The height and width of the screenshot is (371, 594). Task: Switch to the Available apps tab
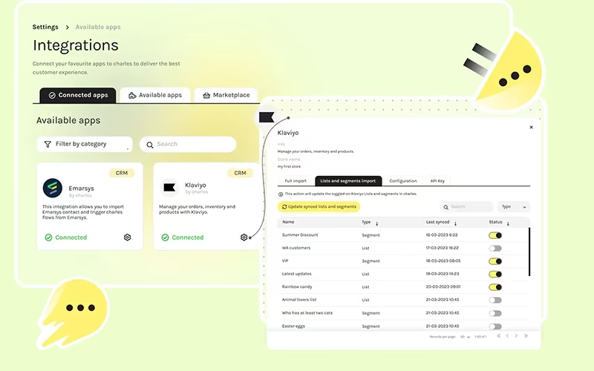(155, 95)
